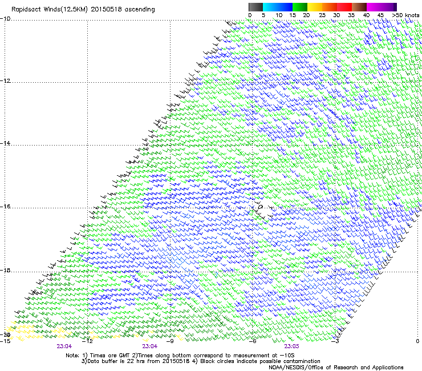
Task: Select the blue 10-15 knots color segment
Action: (285, 7)
